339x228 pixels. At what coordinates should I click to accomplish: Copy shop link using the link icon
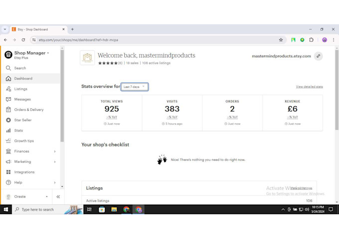[x=318, y=56]
